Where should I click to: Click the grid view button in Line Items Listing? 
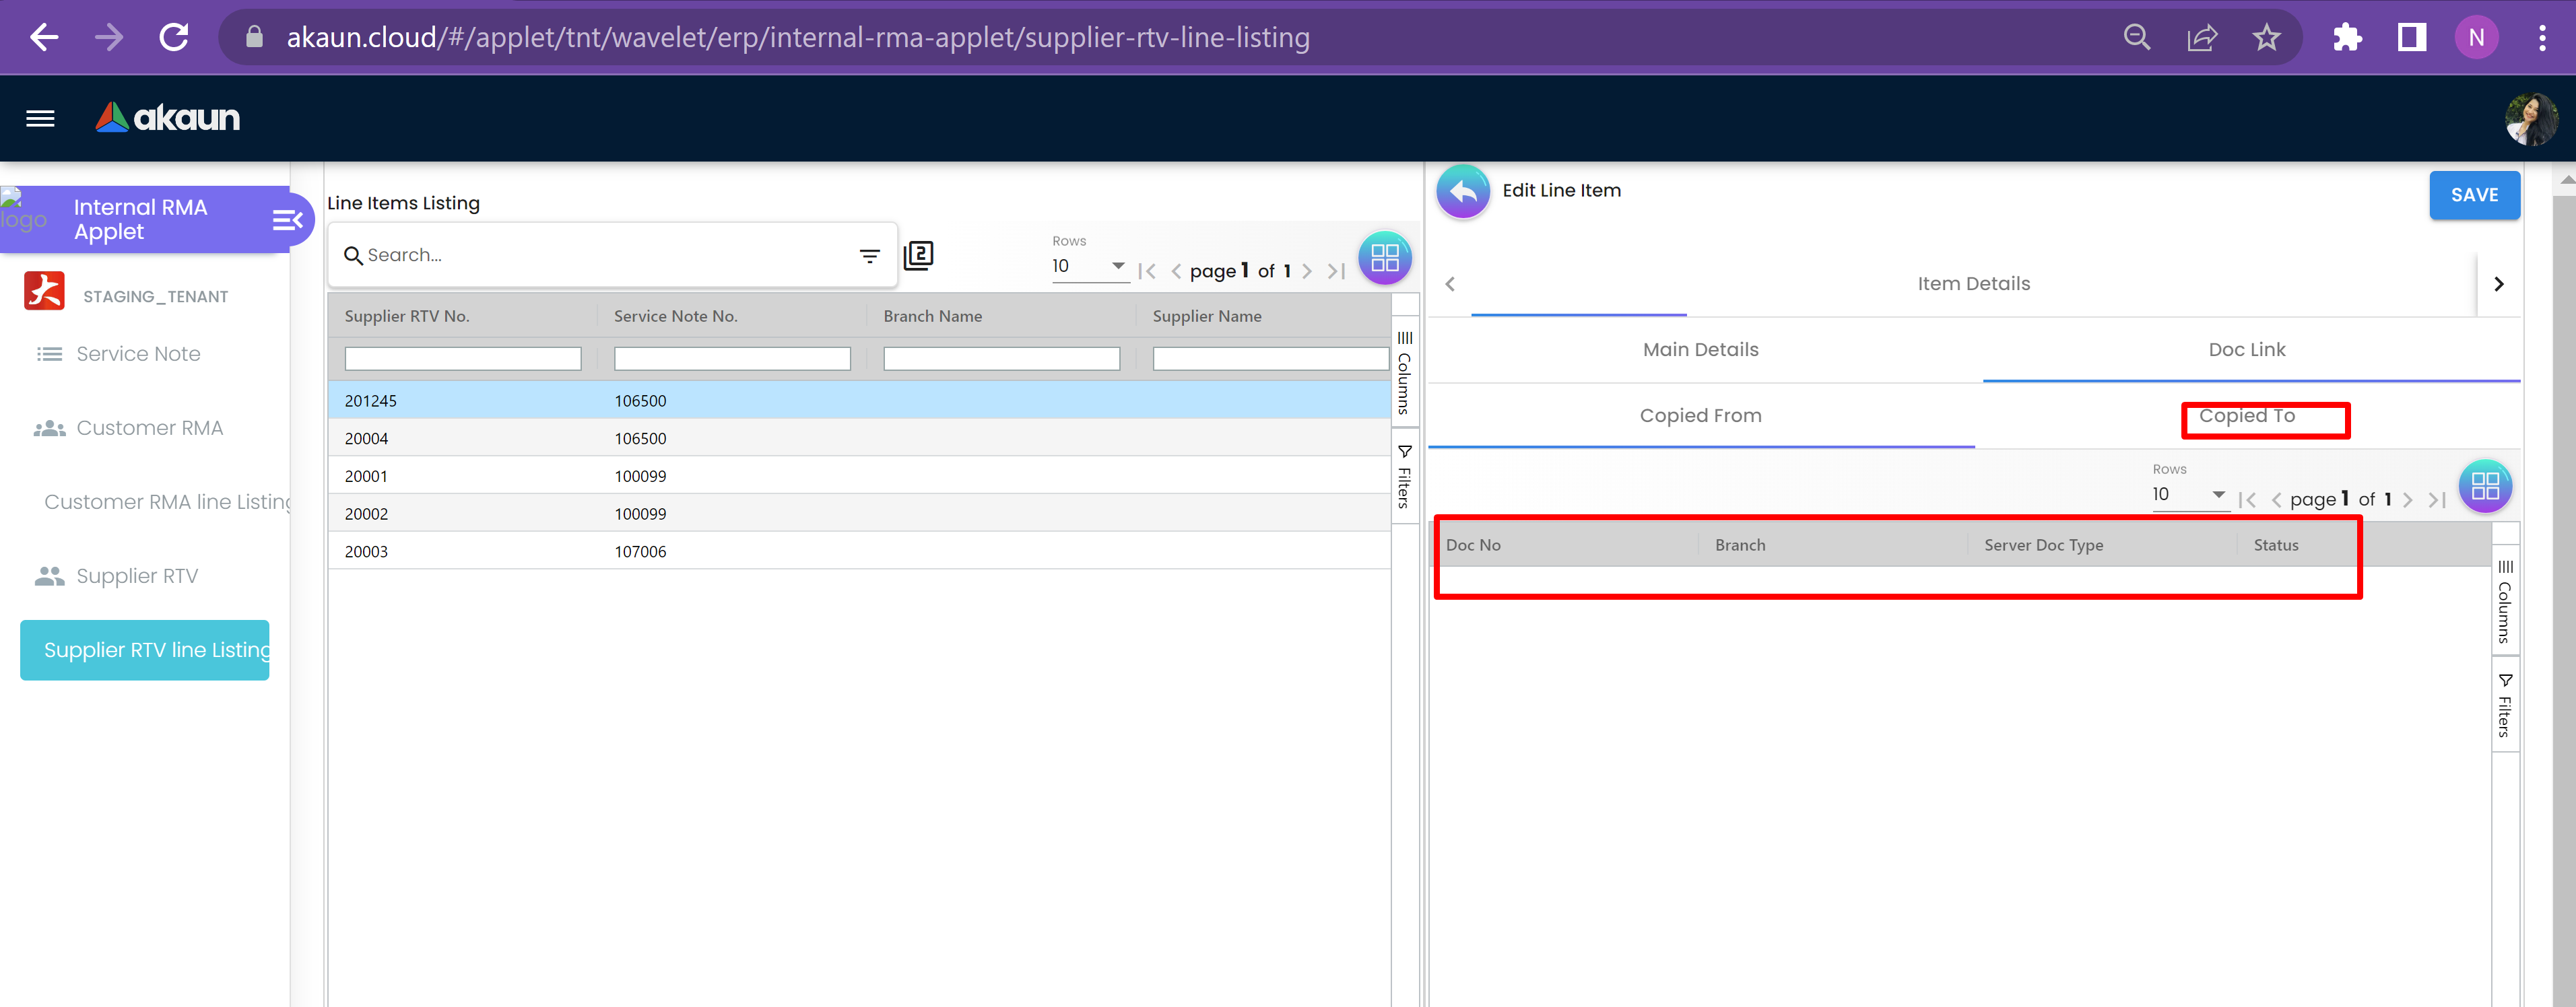click(1384, 258)
